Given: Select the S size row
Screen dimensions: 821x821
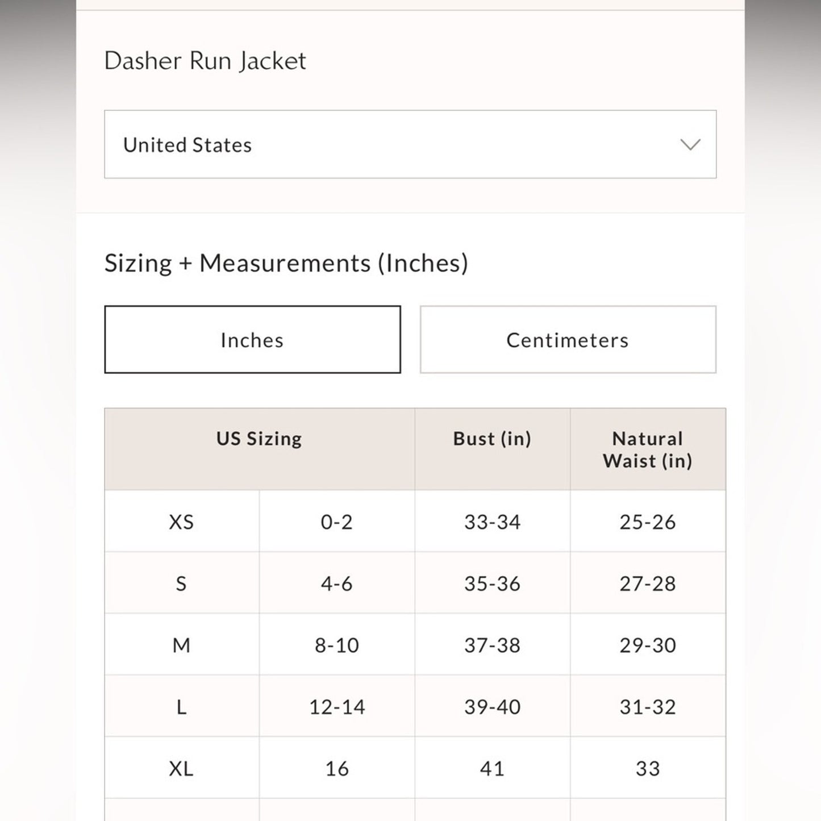Looking at the screenshot, I should click(181, 583).
